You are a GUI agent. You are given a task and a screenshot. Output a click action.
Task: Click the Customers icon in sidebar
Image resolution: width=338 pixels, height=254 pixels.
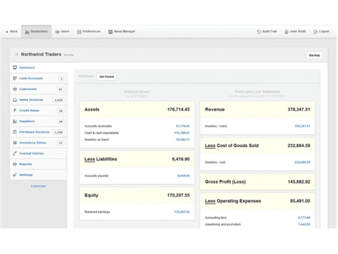coord(15,89)
